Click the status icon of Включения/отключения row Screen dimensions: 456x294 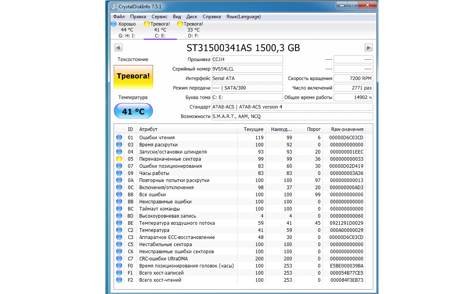pos(119,187)
